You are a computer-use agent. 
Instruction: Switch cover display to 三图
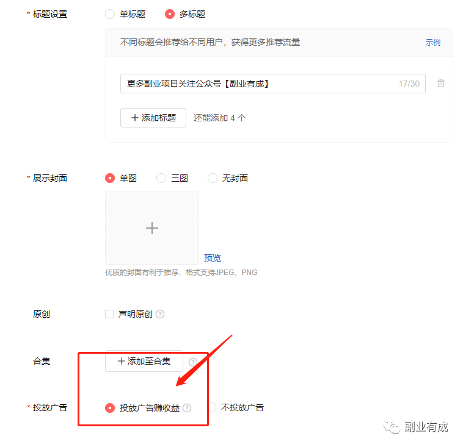tap(161, 178)
